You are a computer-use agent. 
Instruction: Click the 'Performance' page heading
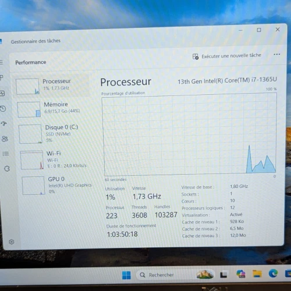pos(31,62)
